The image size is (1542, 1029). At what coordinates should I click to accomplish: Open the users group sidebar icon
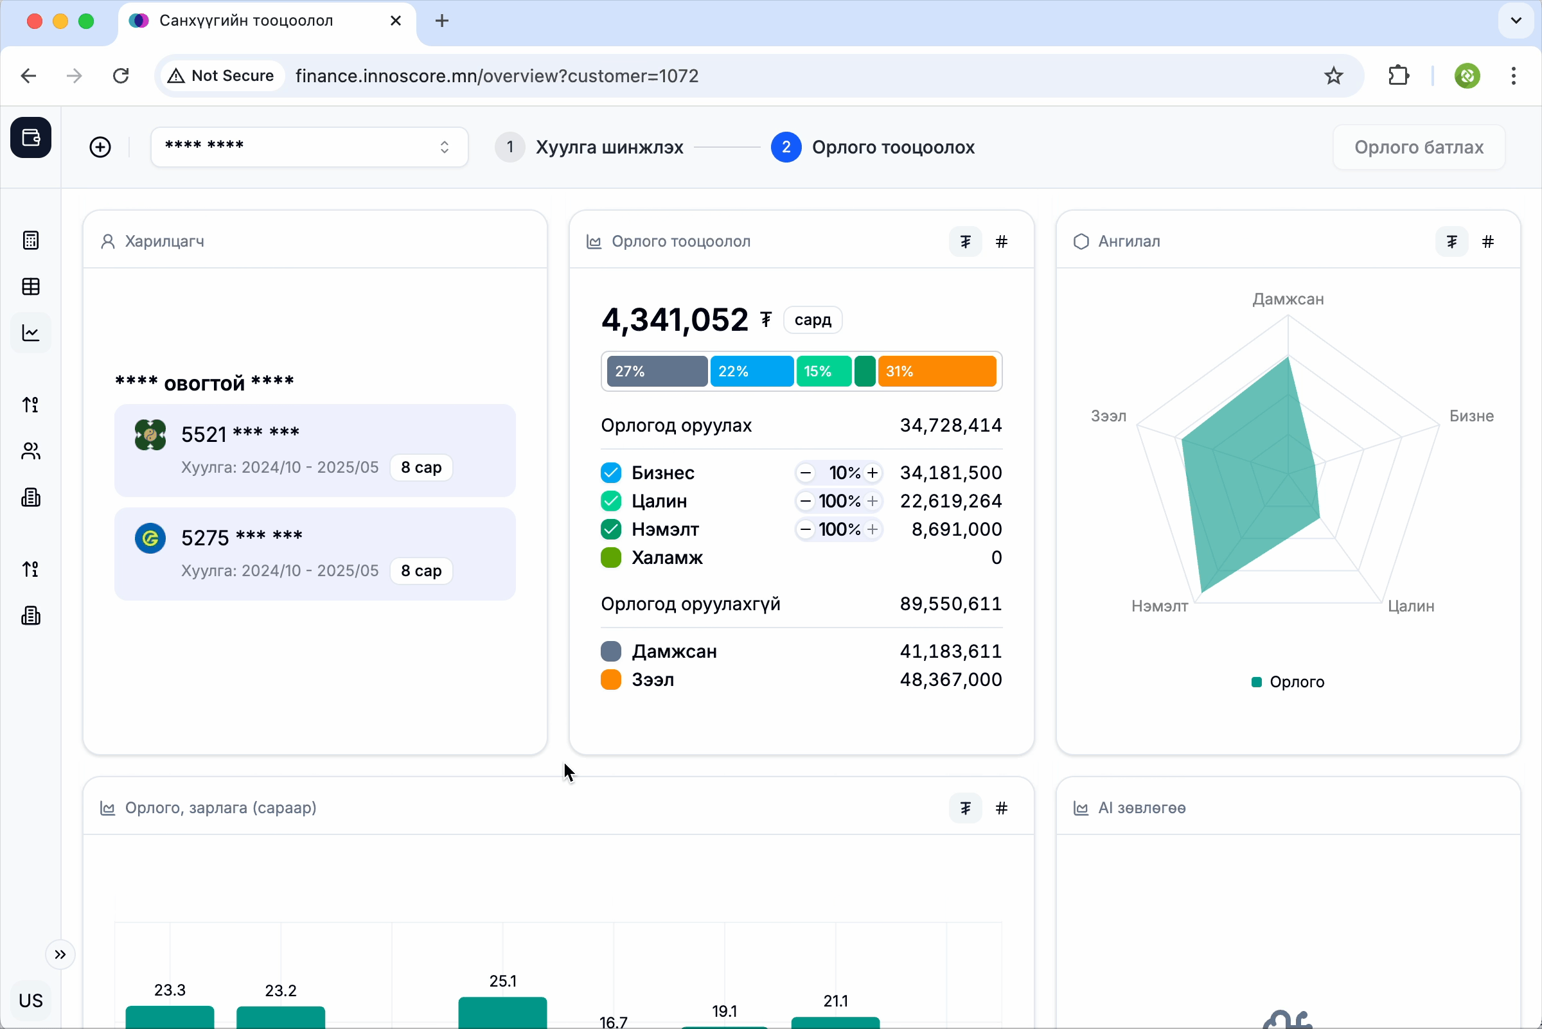(x=31, y=451)
